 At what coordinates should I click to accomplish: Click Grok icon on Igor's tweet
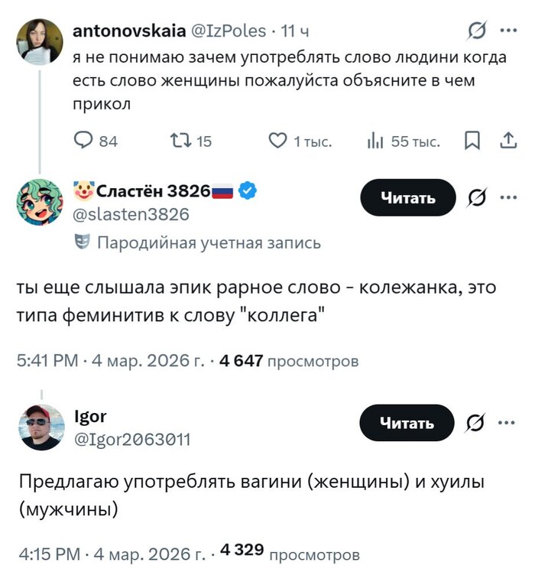pos(476,423)
